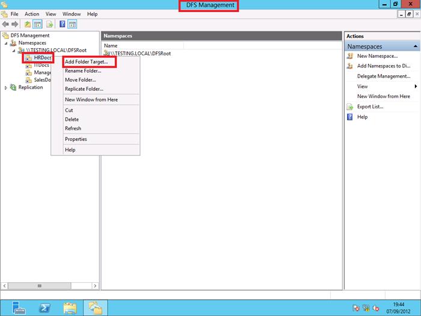This screenshot has width=421, height=316.
Task: Choose Move Folder from context menu
Action: (x=80, y=80)
